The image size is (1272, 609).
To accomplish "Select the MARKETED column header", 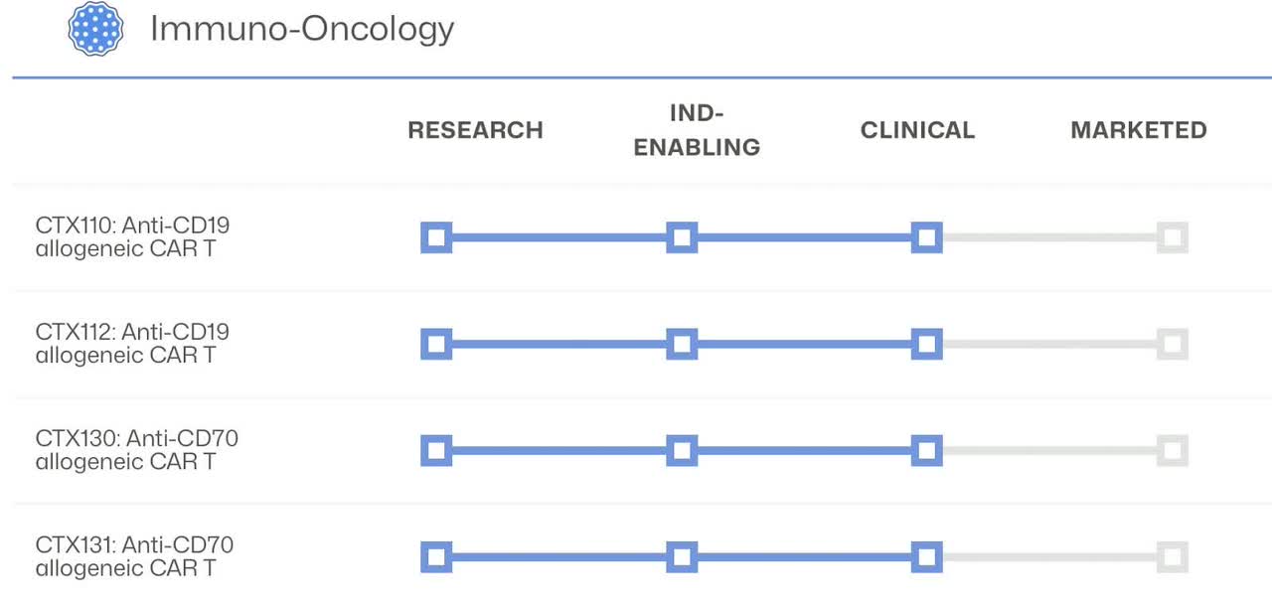I will point(1138,130).
